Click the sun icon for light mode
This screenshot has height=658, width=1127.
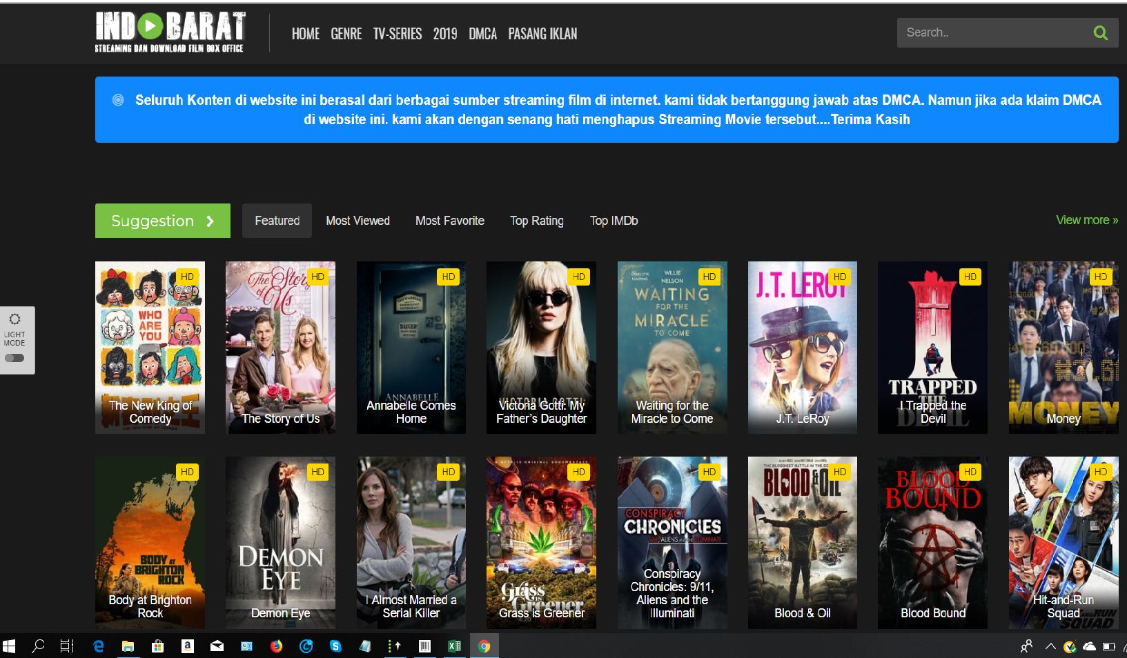click(14, 319)
